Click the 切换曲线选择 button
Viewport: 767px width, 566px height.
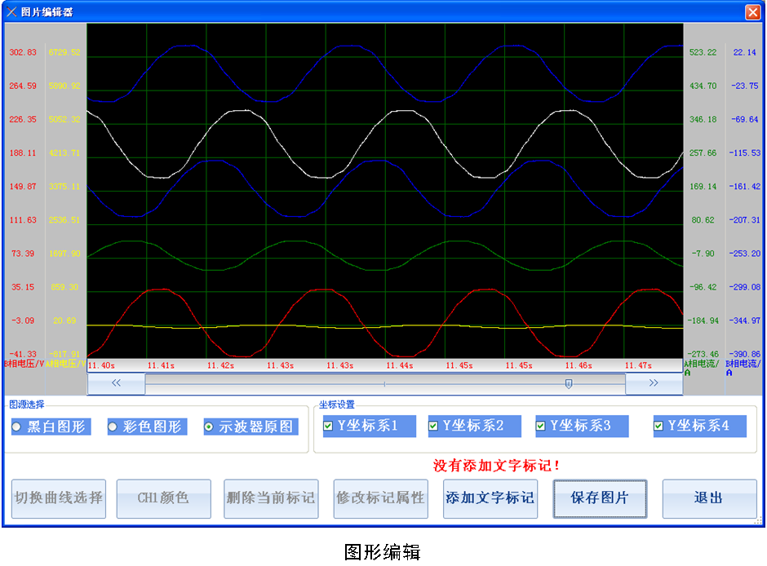pyautogui.click(x=59, y=497)
